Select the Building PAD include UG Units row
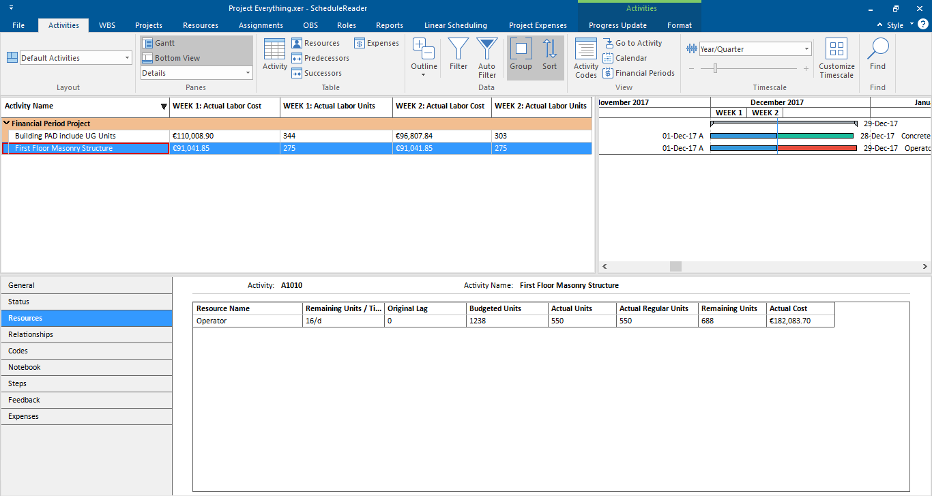The width and height of the screenshot is (932, 496). pos(65,136)
